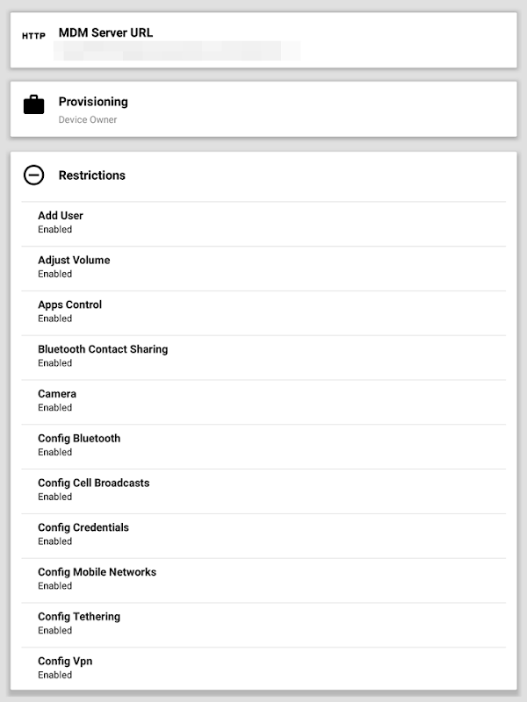Tap the Camera restriction entry

[263, 402]
